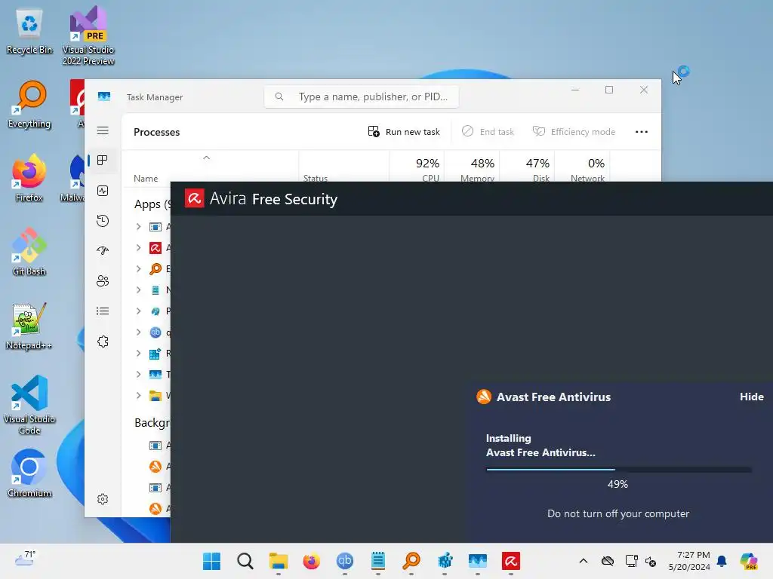Click the Avira logo in the title bar
The image size is (773, 579).
tap(194, 199)
